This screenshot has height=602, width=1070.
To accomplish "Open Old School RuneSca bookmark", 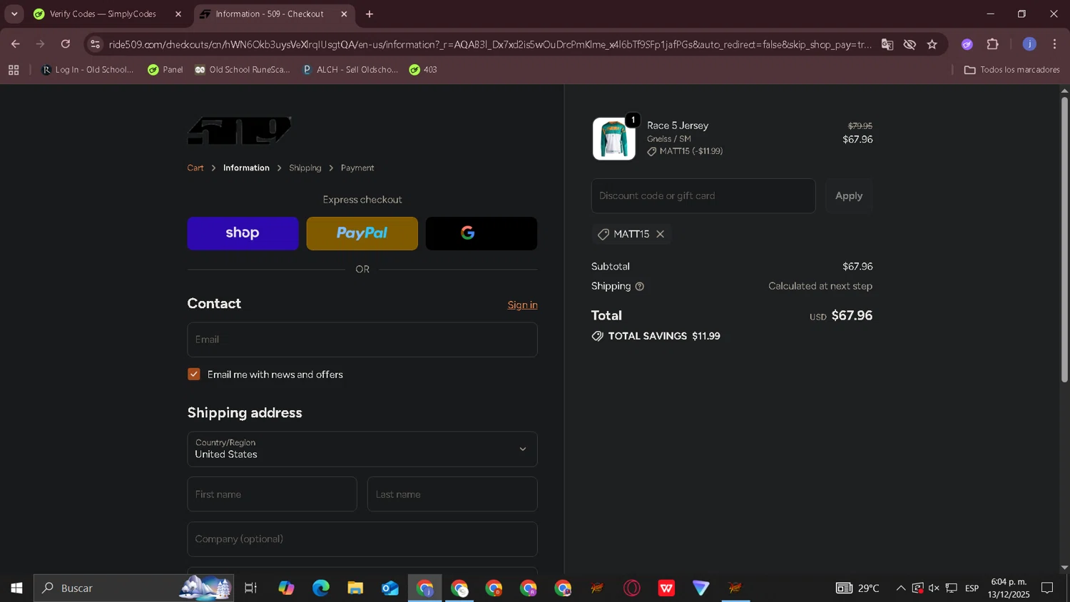I will click(x=243, y=70).
